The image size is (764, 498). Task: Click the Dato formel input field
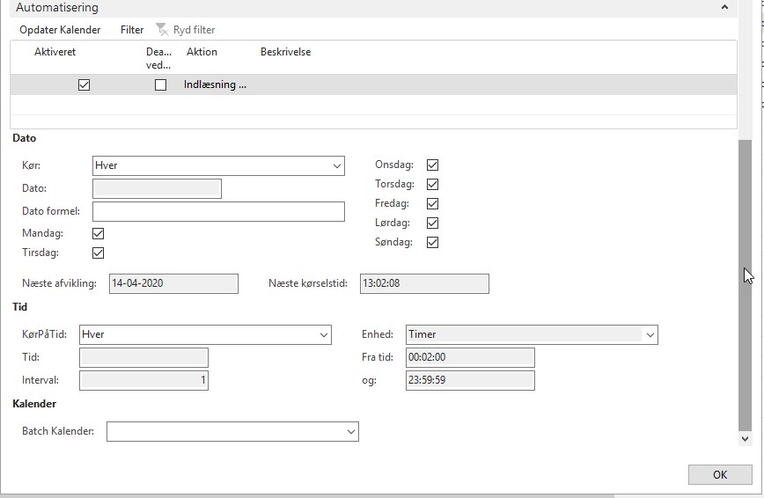[x=218, y=211]
